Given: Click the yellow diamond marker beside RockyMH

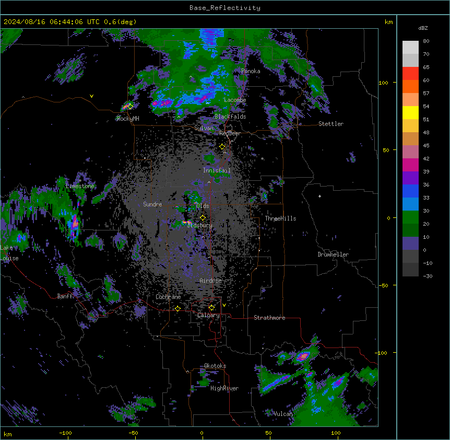Looking at the screenshot, I should tap(131, 107).
